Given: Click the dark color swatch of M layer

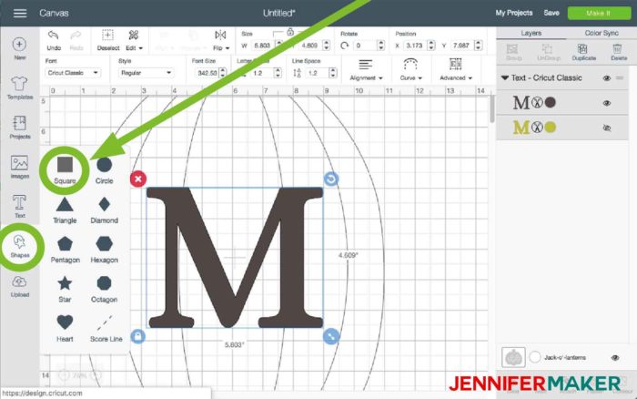Looking at the screenshot, I should coord(550,103).
